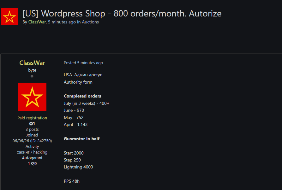Click the red star avatar beside the thread title
This screenshot has width=282, height=190.
pyautogui.click(x=9, y=17)
